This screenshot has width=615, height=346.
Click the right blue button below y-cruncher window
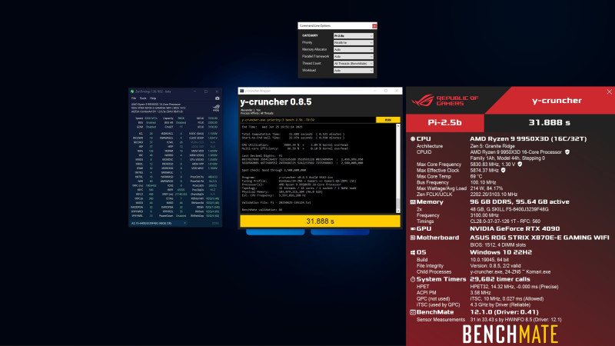click(340, 232)
